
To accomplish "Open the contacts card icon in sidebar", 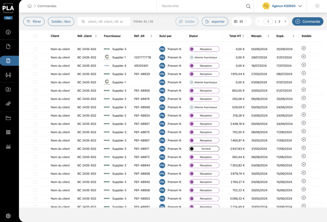I will pyautogui.click(x=8, y=89).
